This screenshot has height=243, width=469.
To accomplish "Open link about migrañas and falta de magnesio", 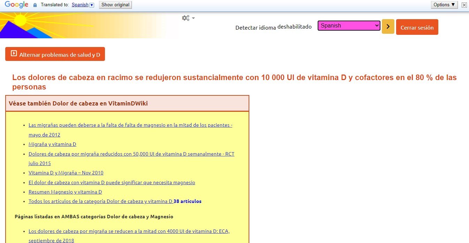I will pos(130,125).
